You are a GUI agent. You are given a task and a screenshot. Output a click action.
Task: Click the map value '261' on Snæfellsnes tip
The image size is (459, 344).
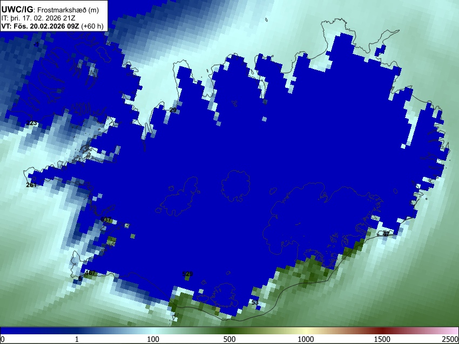31,185
